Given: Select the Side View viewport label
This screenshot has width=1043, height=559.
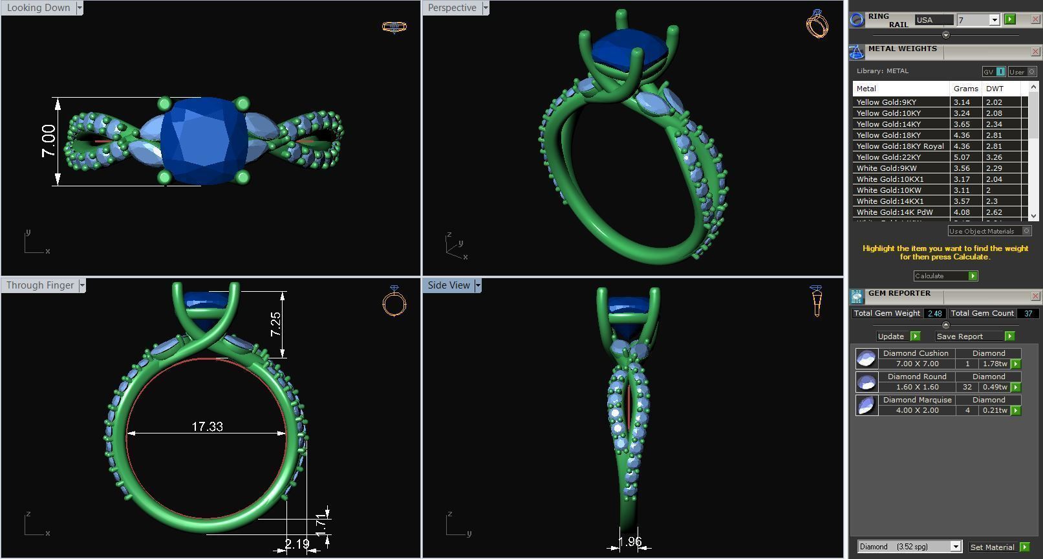Looking at the screenshot, I should click(x=449, y=285).
